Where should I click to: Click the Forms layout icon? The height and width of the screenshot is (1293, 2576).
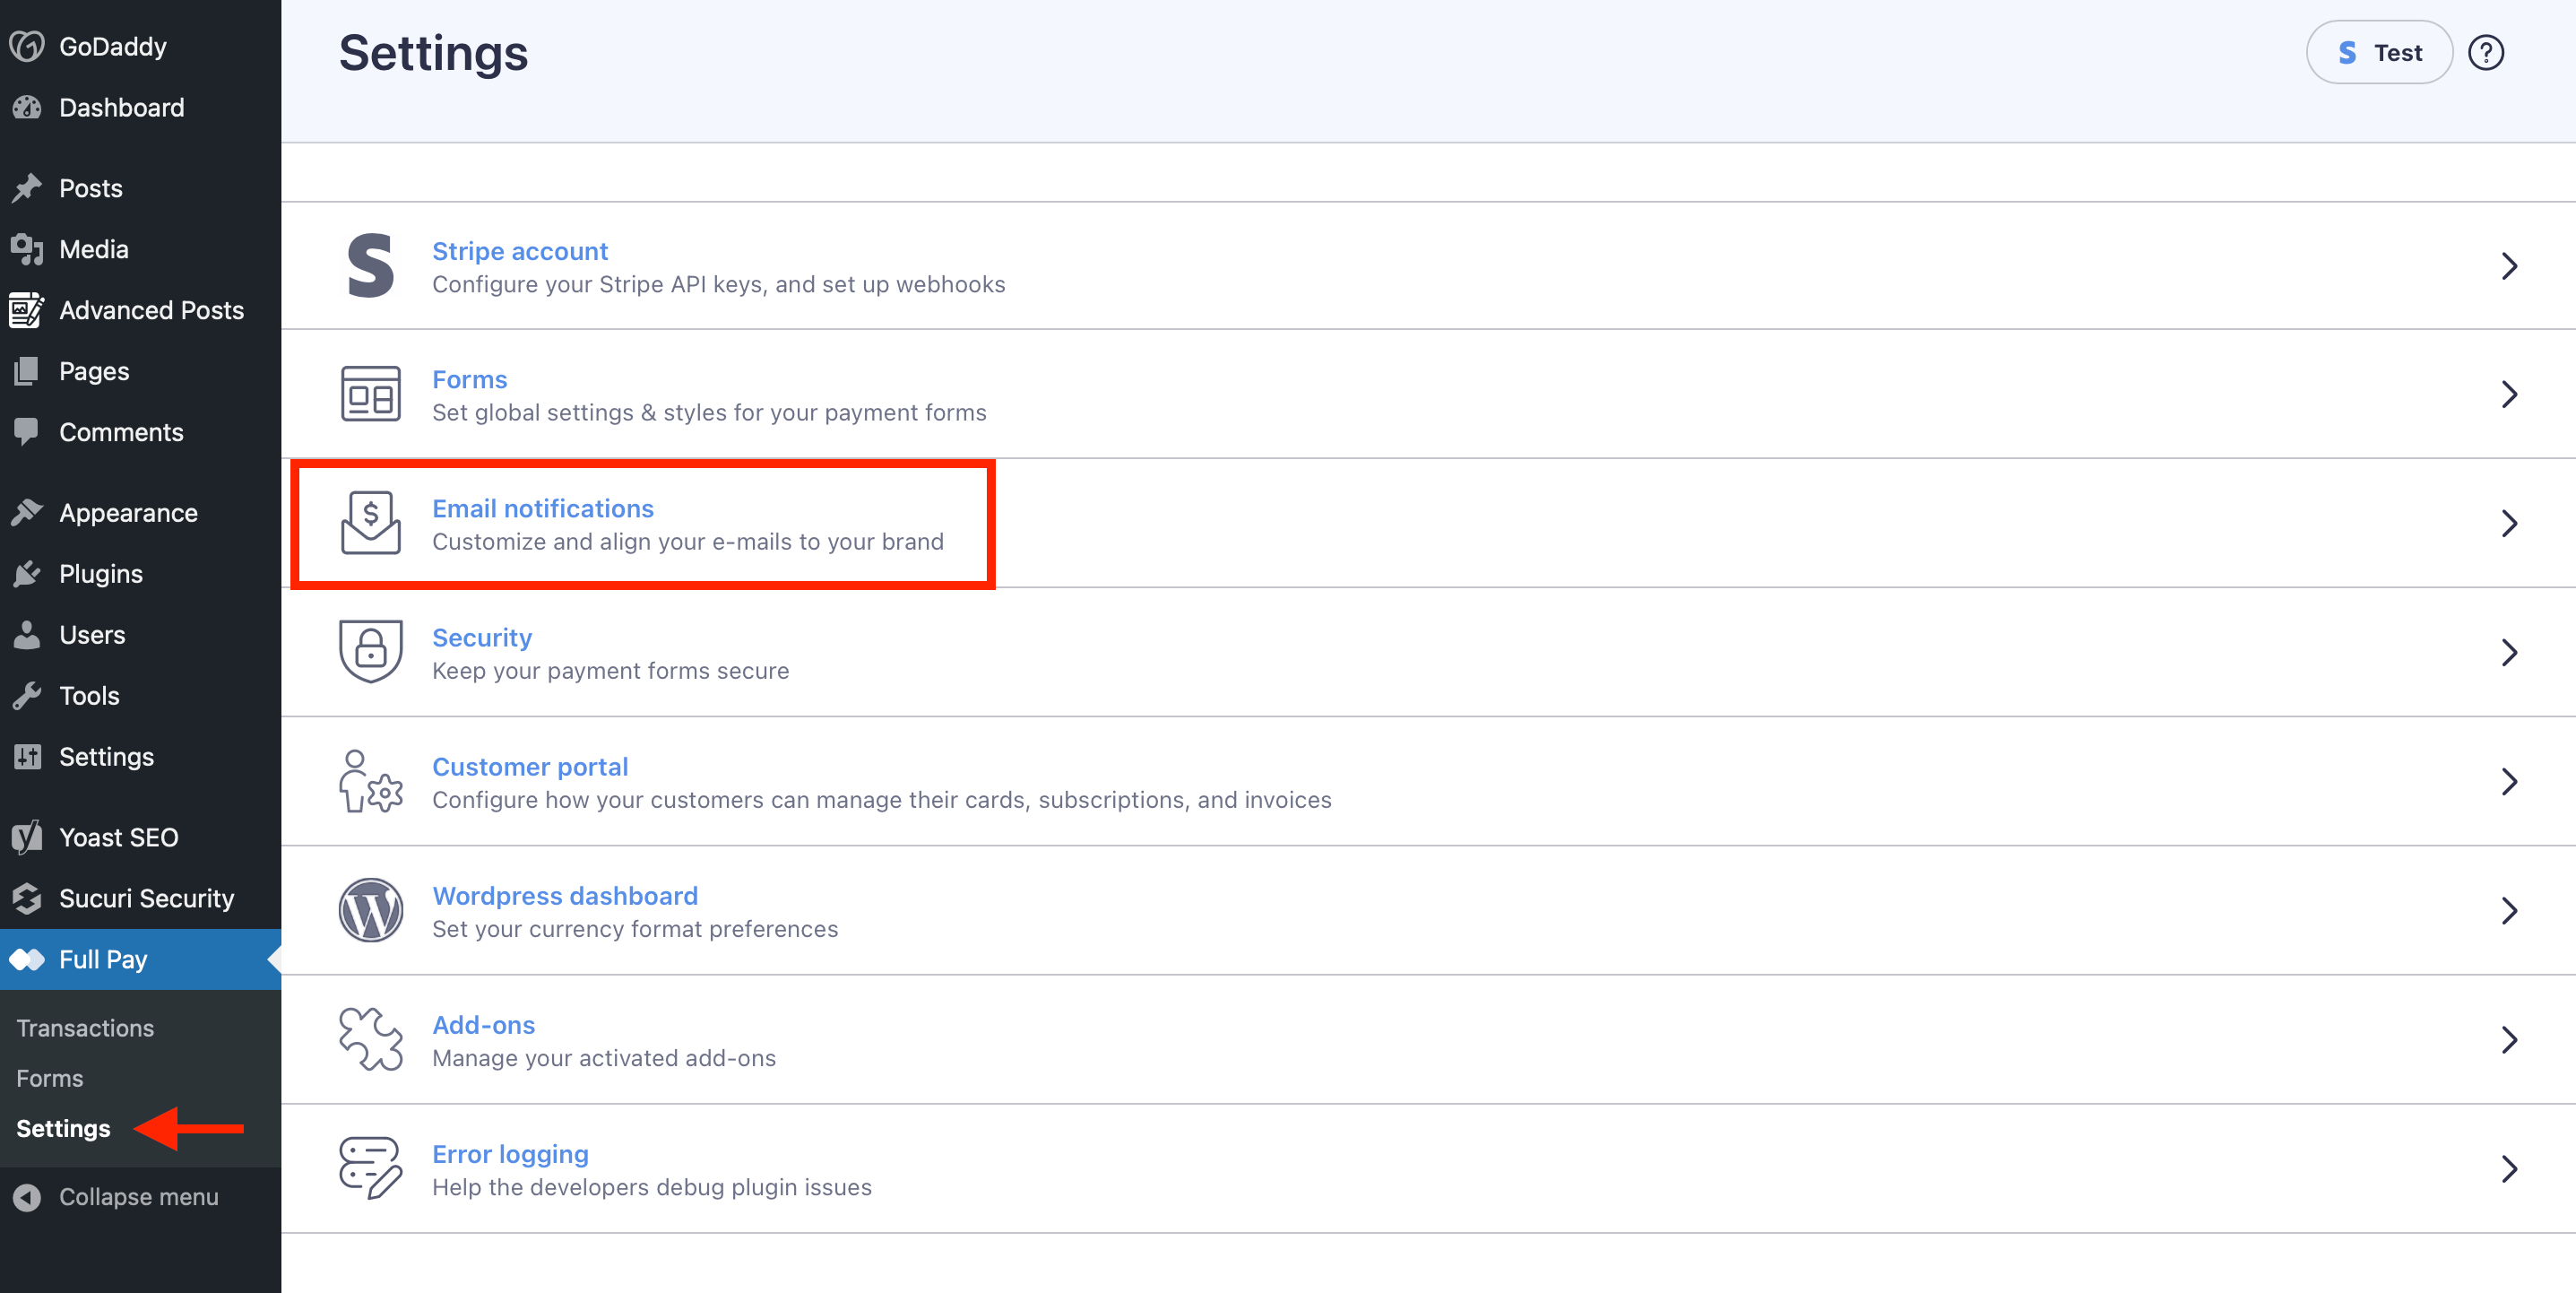coord(370,395)
